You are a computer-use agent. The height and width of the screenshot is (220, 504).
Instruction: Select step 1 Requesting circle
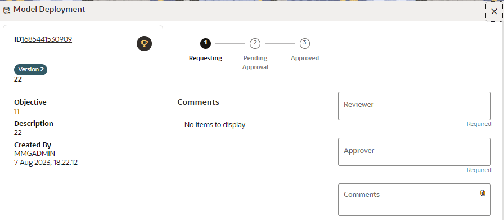[205, 43]
